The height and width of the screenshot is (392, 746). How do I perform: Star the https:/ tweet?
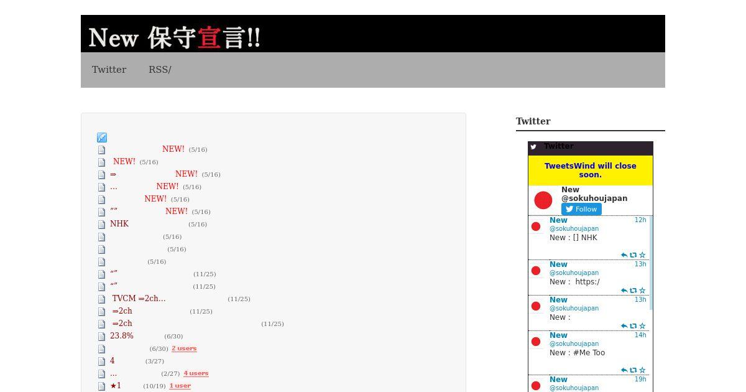click(642, 291)
